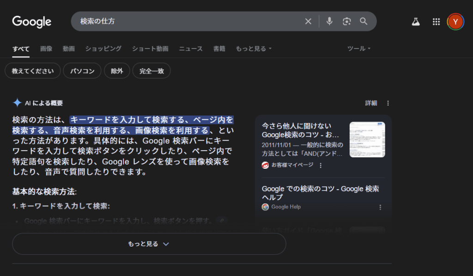Switch to the 動画 tab
Screen dimensions: 473x276
(x=68, y=49)
